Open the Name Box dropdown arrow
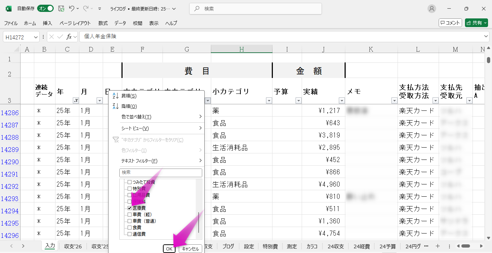Image resolution: width=492 pixels, height=253 pixels. (36, 37)
